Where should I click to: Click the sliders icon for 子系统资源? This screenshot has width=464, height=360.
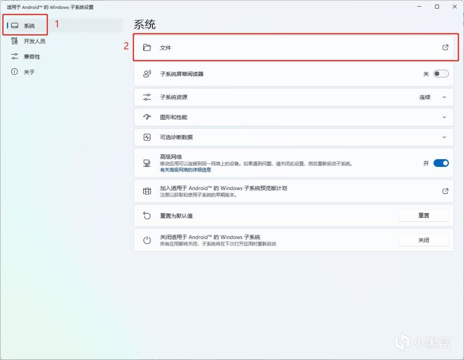click(x=147, y=97)
